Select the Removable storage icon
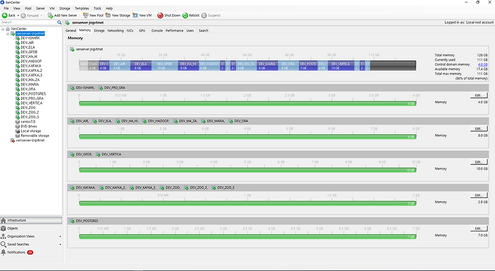 [x=18, y=135]
